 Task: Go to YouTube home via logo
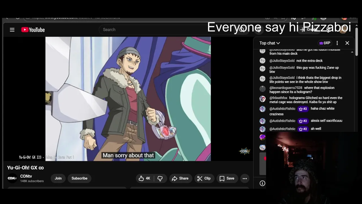click(x=33, y=30)
